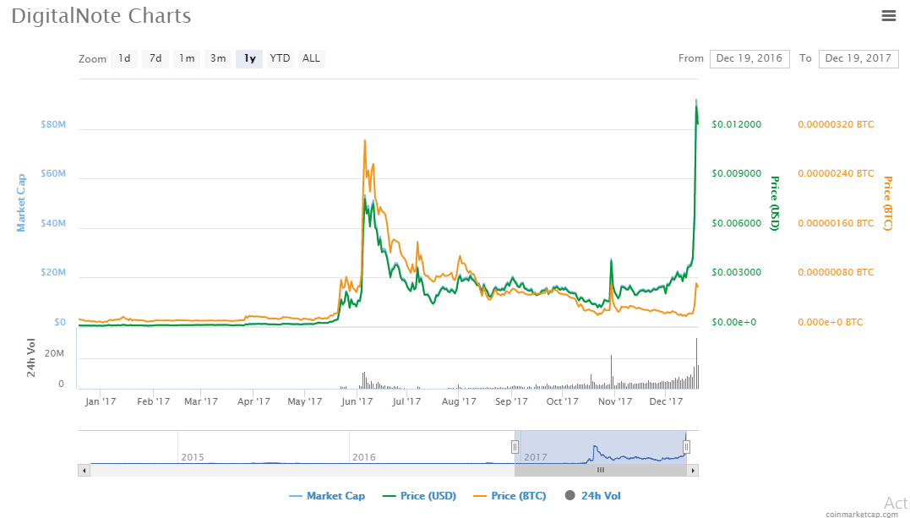Grab the right navigator range handle

(687, 446)
